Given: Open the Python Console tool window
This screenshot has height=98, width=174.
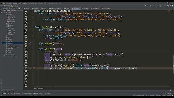Looking at the screenshot, I should (38, 93).
